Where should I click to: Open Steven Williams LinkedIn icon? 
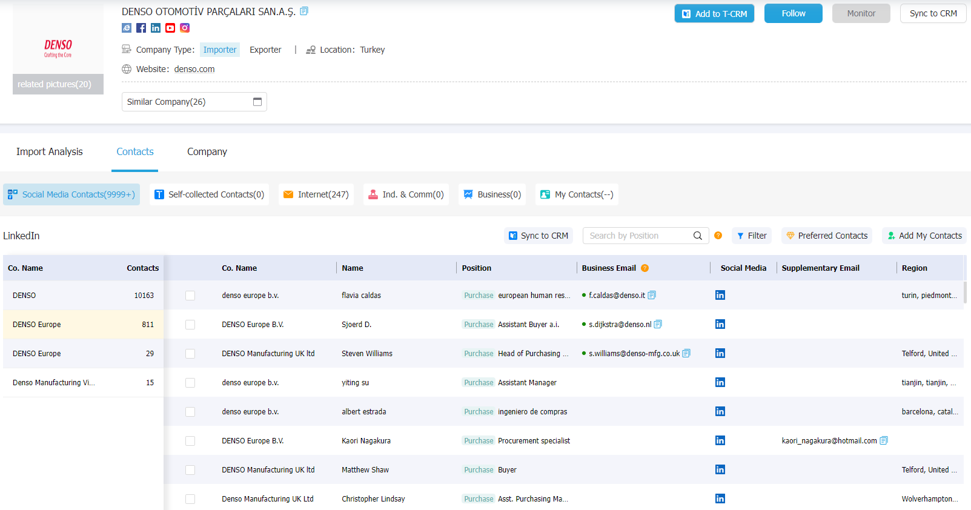[720, 353]
